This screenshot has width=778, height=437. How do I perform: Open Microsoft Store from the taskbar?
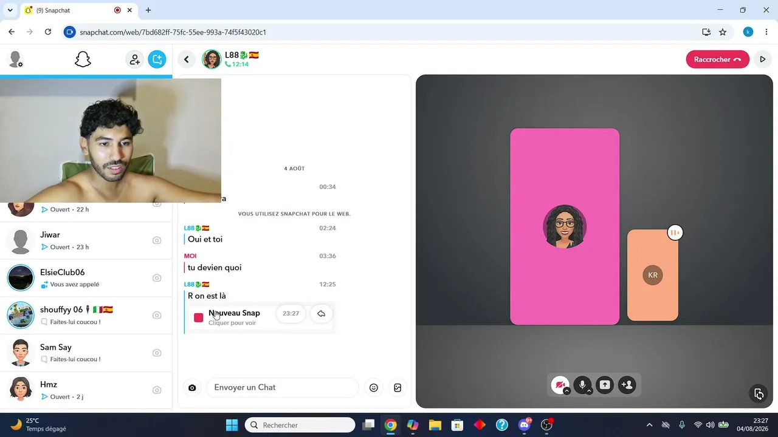pos(457,425)
